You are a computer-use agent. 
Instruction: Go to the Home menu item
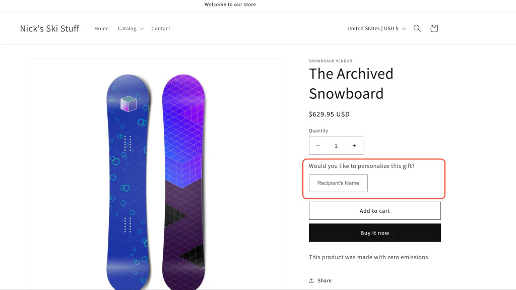pos(101,29)
